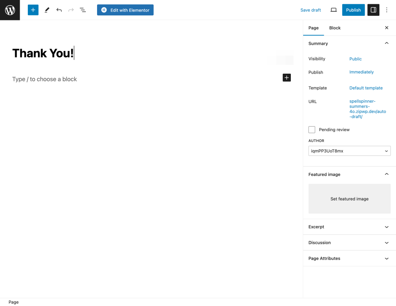Toggle the Settings sidebar icon
The width and height of the screenshot is (396, 306).
[373, 10]
